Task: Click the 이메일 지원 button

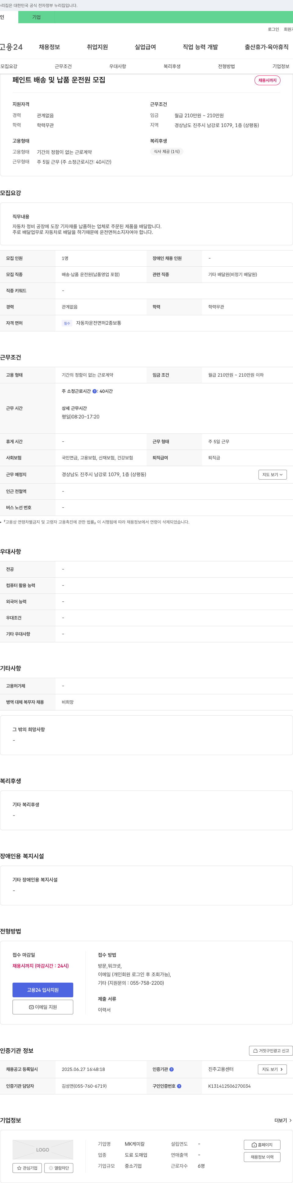Action: (43, 1007)
